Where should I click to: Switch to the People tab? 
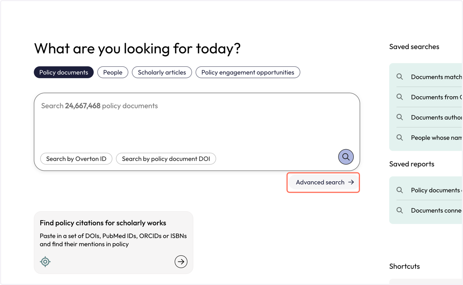[113, 72]
